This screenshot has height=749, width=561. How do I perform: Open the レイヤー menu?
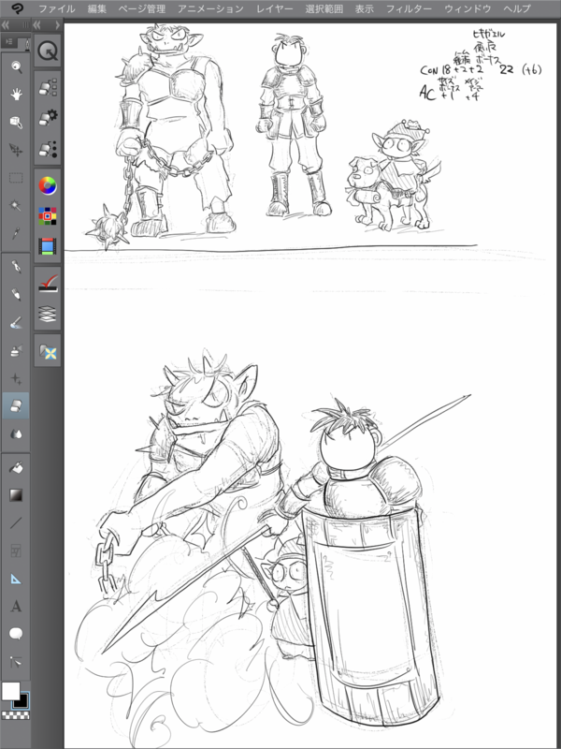point(274,8)
